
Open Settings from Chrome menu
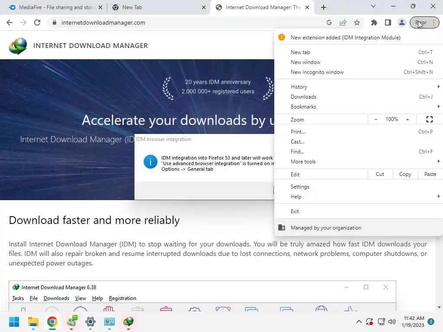click(x=359, y=187)
